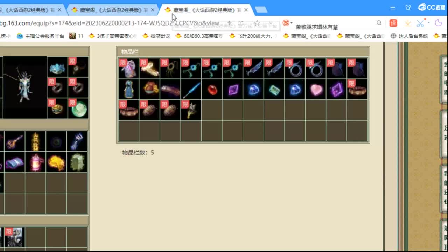Select the dark tasseled necklace inventory item
This screenshot has height=252, width=448.
pos(170,68)
